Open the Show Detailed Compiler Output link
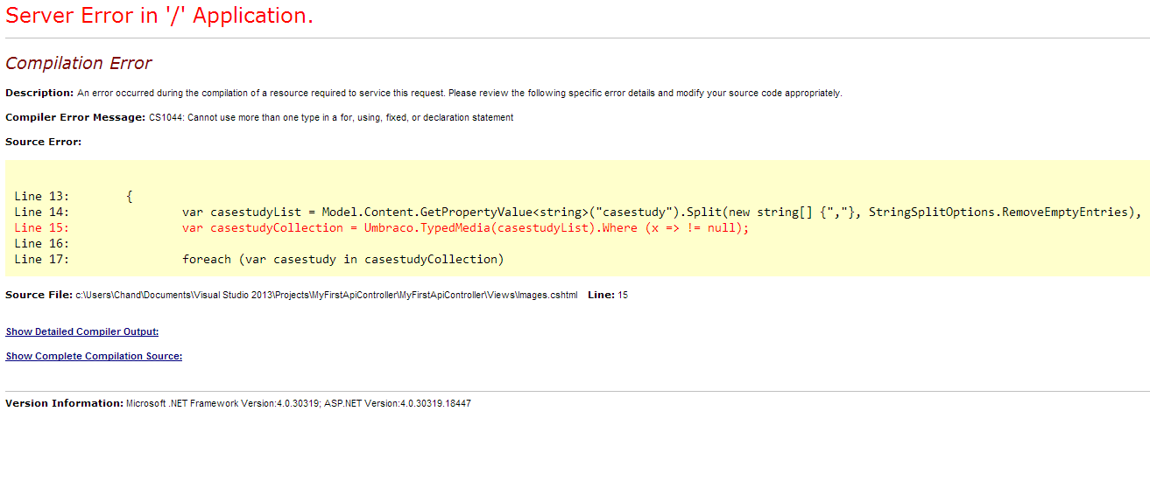Screen dimensions: 1150x488 [82, 331]
